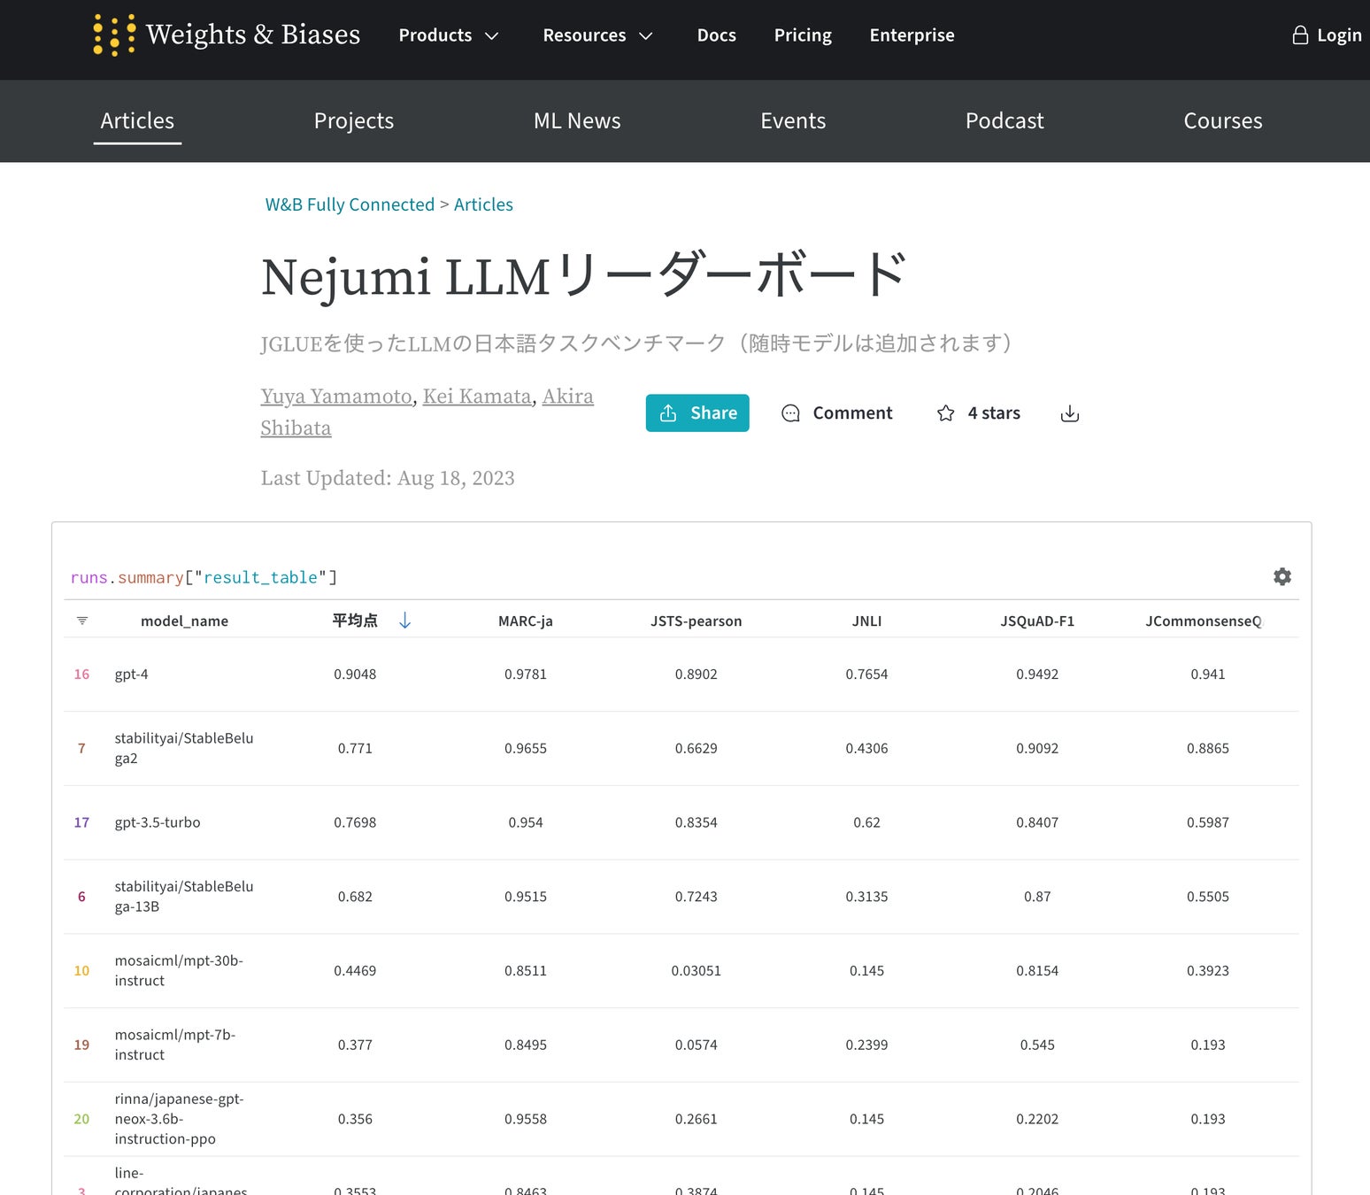Click the 0.03051 JSTS-pearson value
This screenshot has width=1370, height=1195.
click(x=697, y=971)
